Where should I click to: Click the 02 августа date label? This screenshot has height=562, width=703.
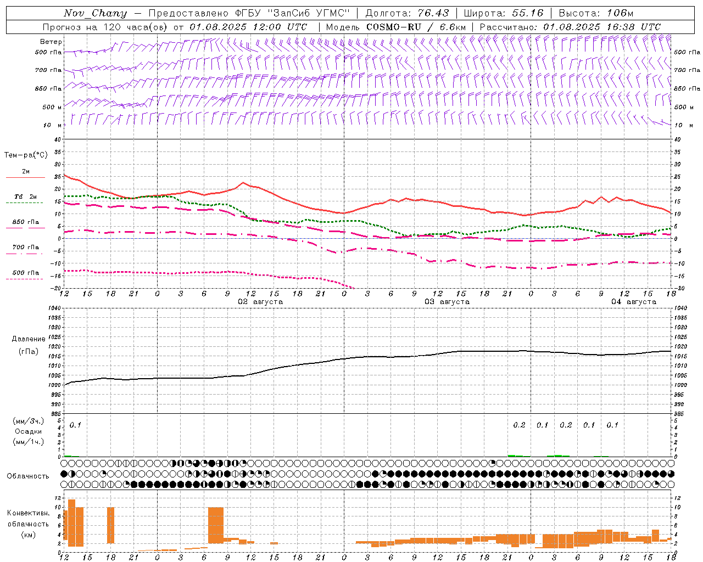pyautogui.click(x=260, y=302)
